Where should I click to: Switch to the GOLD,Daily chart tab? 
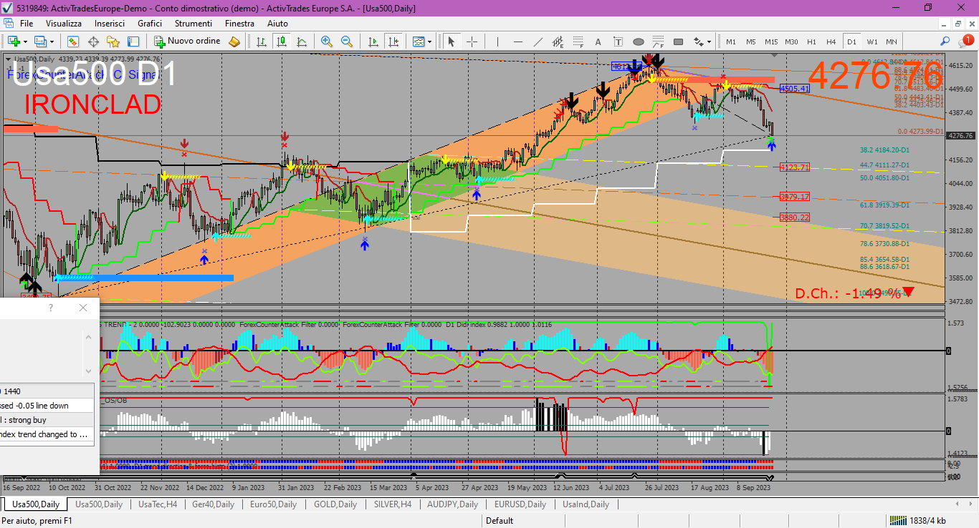[335, 504]
